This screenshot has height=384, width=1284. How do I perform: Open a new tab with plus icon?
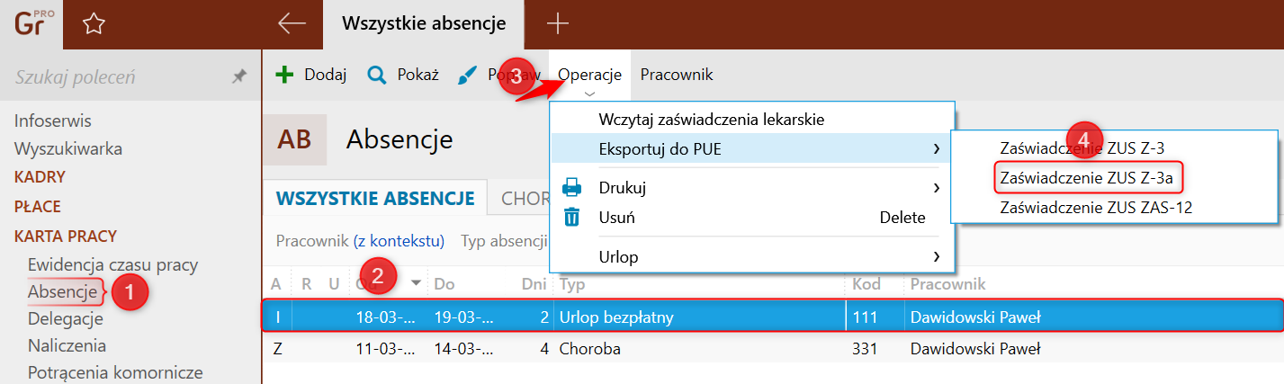pos(558,24)
